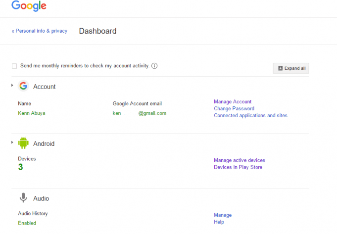Screen dimensions: 337x234
Task: Open Devices in Play Store link
Action: tap(238, 167)
